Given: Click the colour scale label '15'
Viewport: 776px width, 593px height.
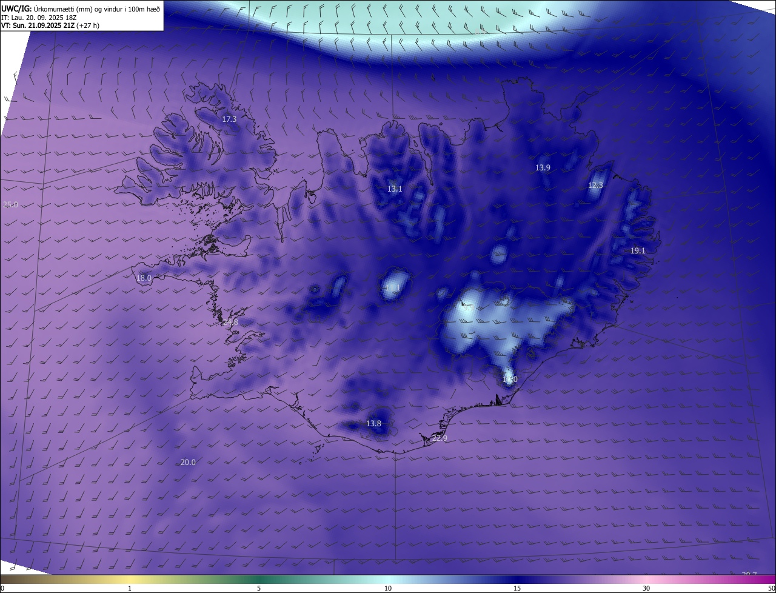Looking at the screenshot, I should 517,588.
